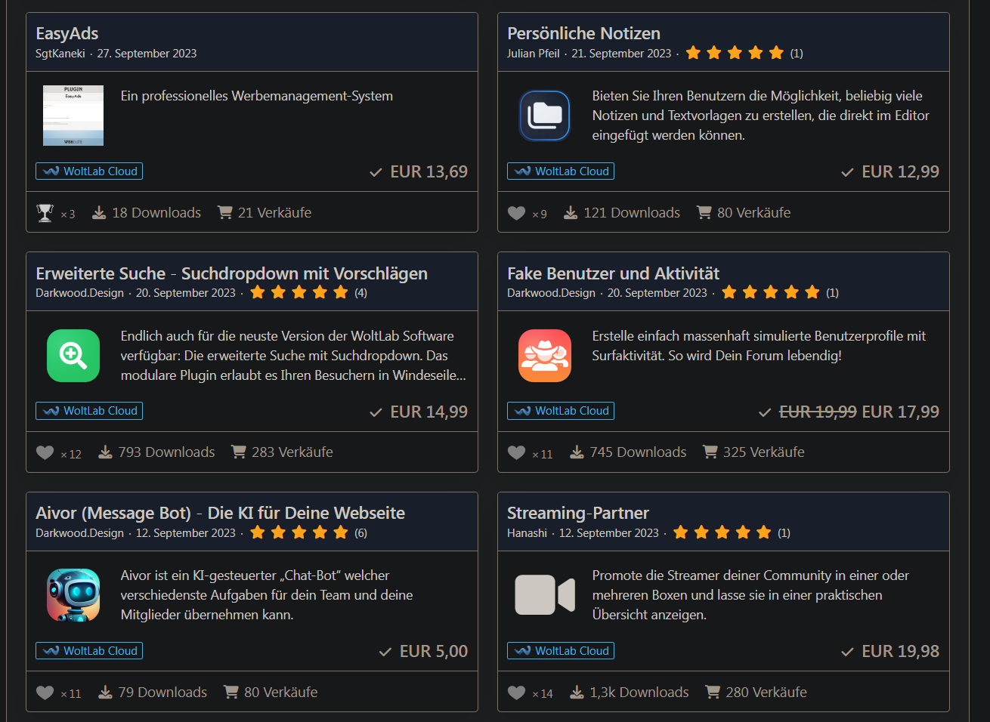Screen dimensions: 990x722
Task: Open Aivor (Message Bot) plugin title
Action: click(220, 513)
